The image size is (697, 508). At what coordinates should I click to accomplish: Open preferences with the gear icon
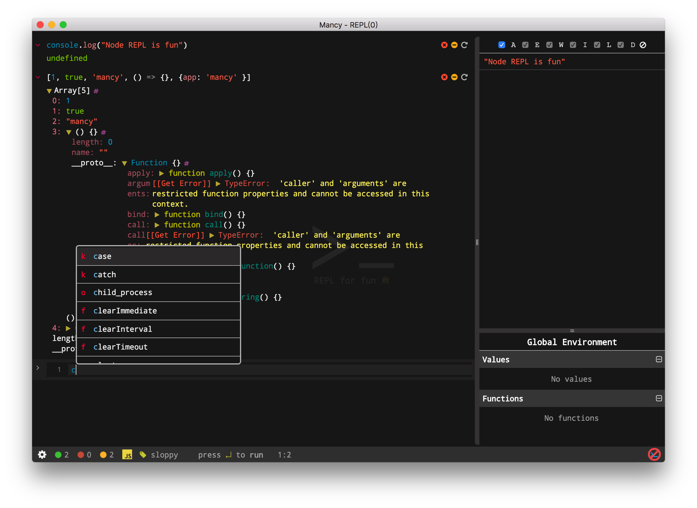[42, 455]
